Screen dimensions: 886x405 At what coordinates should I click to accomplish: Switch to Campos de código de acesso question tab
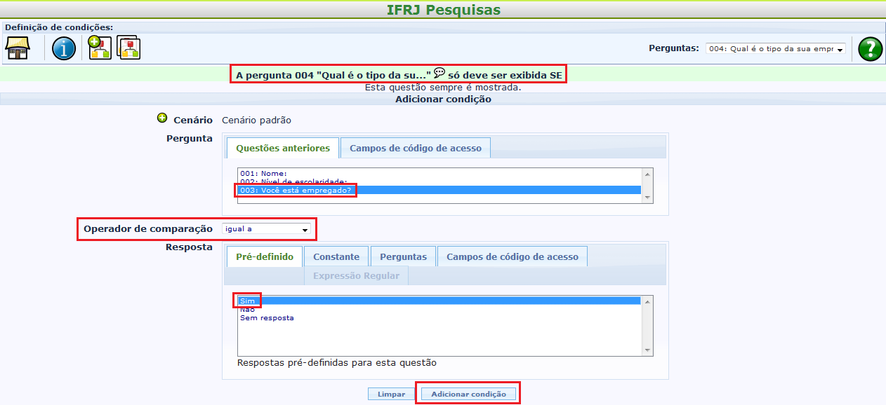pos(416,148)
